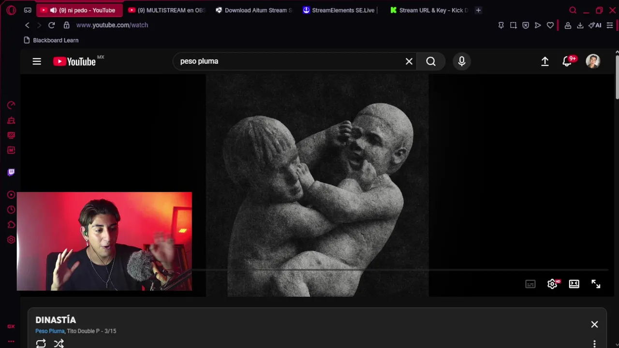Screen dimensions: 619x348
Task: Toggle theater mode on video player
Action: pos(574,284)
